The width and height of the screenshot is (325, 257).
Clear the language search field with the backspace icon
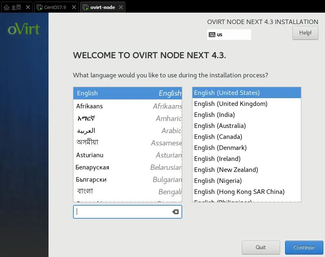(175, 212)
